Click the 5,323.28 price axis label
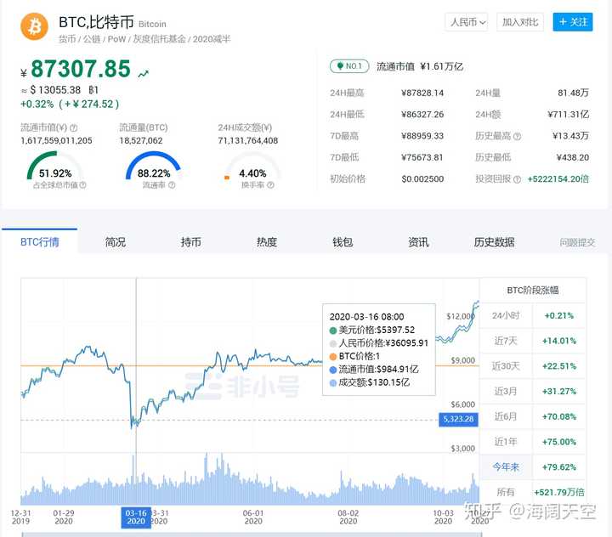Viewport: 612px width, 537px height. 458,419
